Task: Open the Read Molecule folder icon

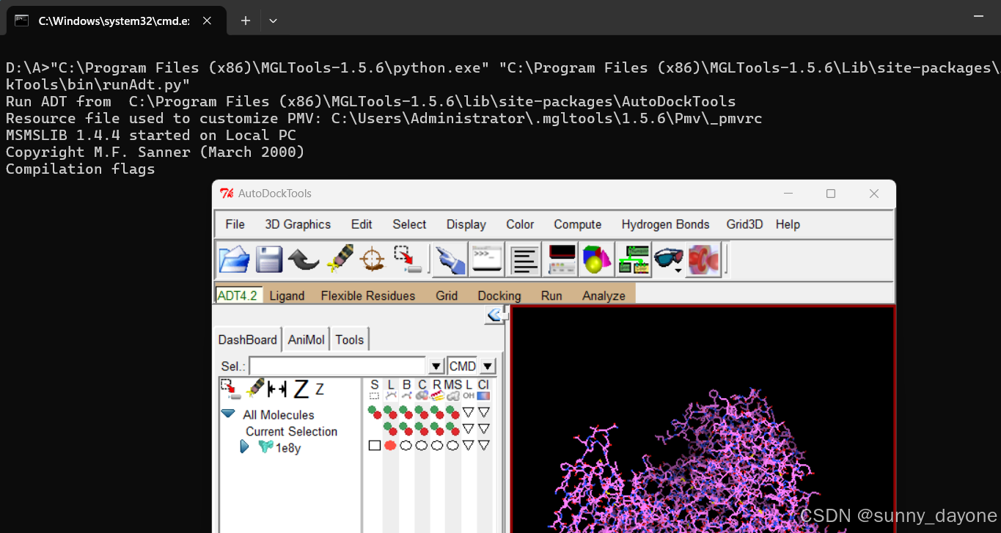Action: pos(235,260)
